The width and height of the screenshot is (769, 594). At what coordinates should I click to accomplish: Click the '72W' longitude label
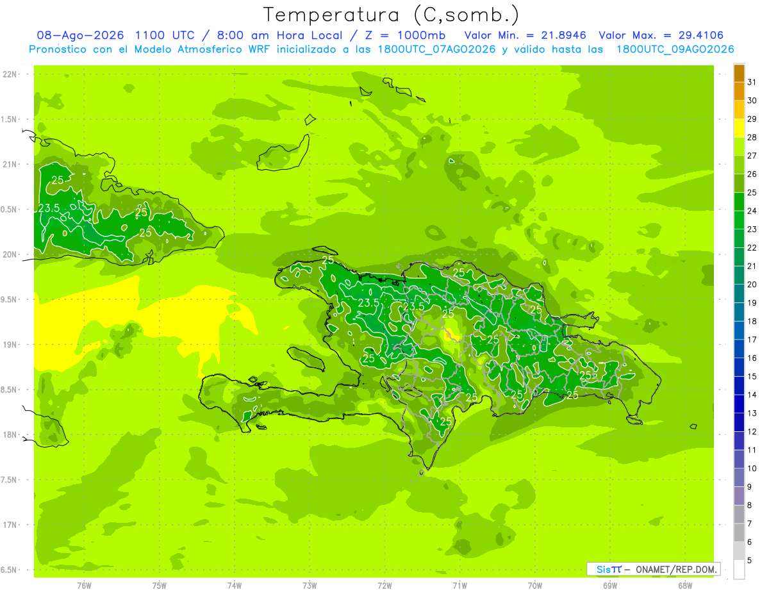tap(385, 585)
